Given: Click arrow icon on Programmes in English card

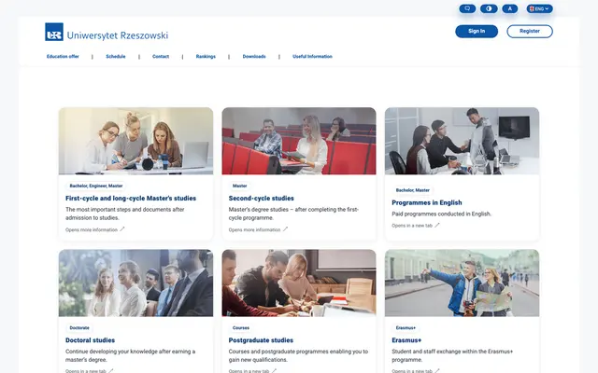Looking at the screenshot, I should (x=437, y=225).
